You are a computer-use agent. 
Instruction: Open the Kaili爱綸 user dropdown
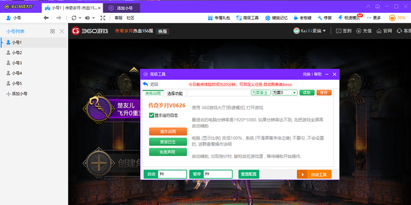tap(310, 31)
